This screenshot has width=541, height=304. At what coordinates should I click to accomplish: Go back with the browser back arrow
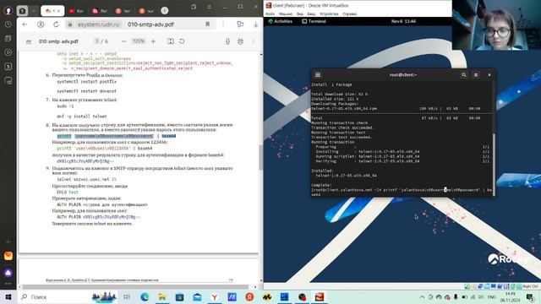[25, 24]
